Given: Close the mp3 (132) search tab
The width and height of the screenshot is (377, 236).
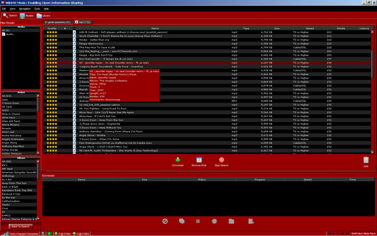Looking at the screenshot, I should [76, 22].
